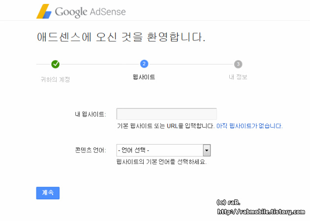Click the 계속 button
Viewport: 310px width, 221px height.
[x=48, y=193]
